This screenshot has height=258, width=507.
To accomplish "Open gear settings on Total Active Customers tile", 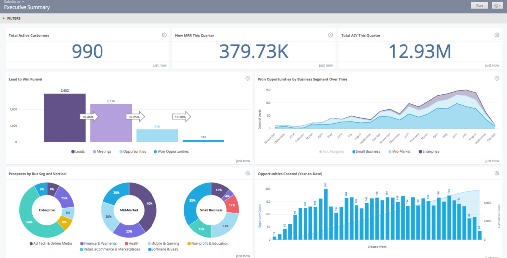I will pyautogui.click(x=164, y=35).
